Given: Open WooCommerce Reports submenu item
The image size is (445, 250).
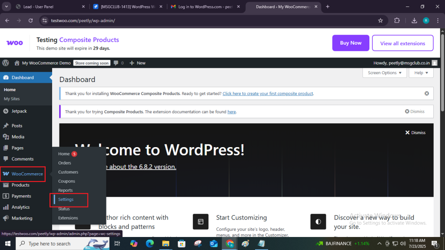Looking at the screenshot, I should click(x=66, y=190).
